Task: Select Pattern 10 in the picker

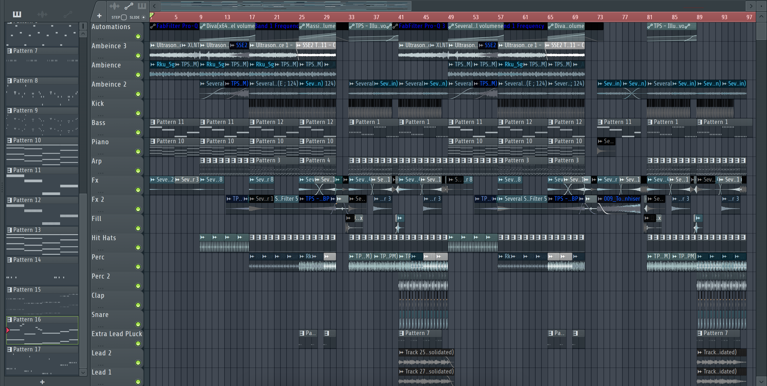Action: pyautogui.click(x=42, y=151)
